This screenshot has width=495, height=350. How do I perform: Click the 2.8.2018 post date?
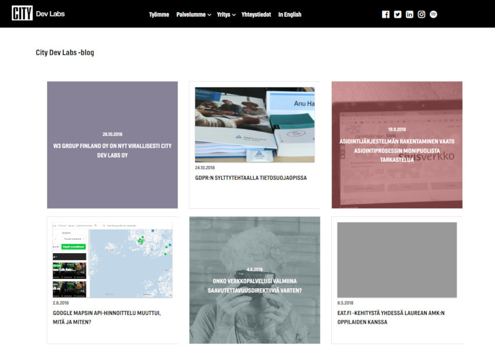click(x=61, y=303)
